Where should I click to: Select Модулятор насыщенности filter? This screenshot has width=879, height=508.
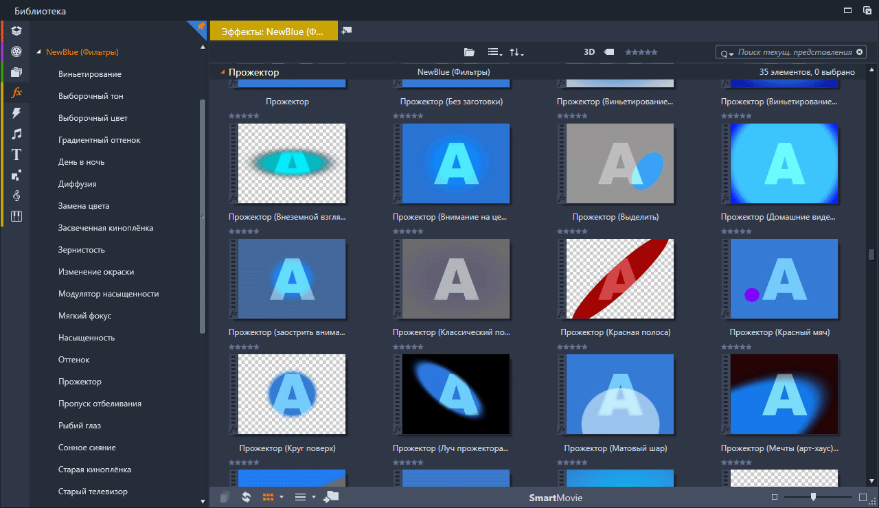[x=109, y=294]
